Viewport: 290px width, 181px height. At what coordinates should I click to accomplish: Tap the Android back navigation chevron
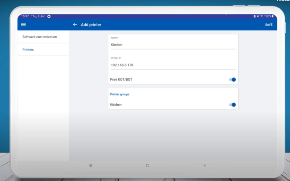[x=205, y=166]
